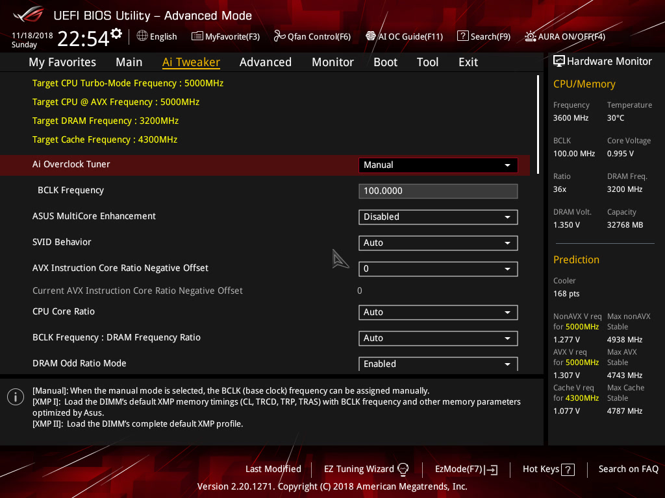This screenshot has width=665, height=498.
Task: Open AVX Instruction Core Ratio Negative Offset dropdown
Action: 438,269
